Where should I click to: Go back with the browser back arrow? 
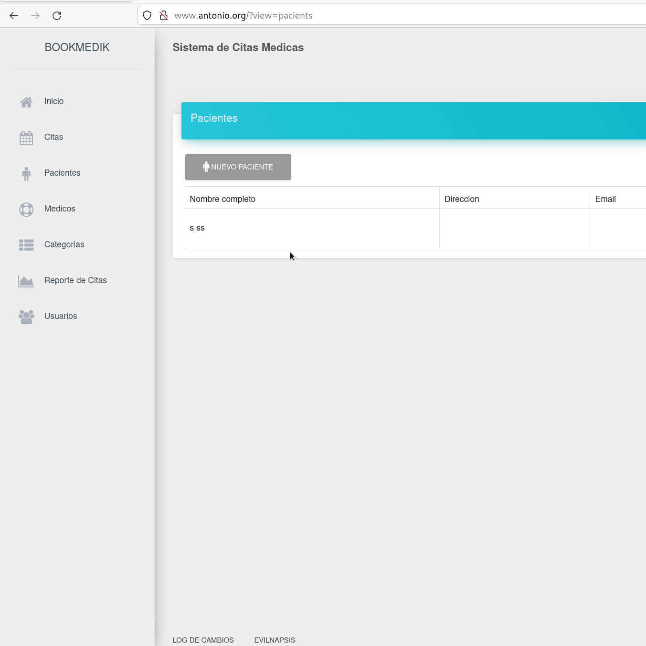14,16
